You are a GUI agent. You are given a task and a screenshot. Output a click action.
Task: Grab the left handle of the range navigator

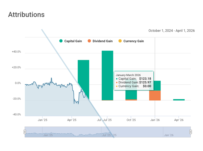[x=25, y=132]
